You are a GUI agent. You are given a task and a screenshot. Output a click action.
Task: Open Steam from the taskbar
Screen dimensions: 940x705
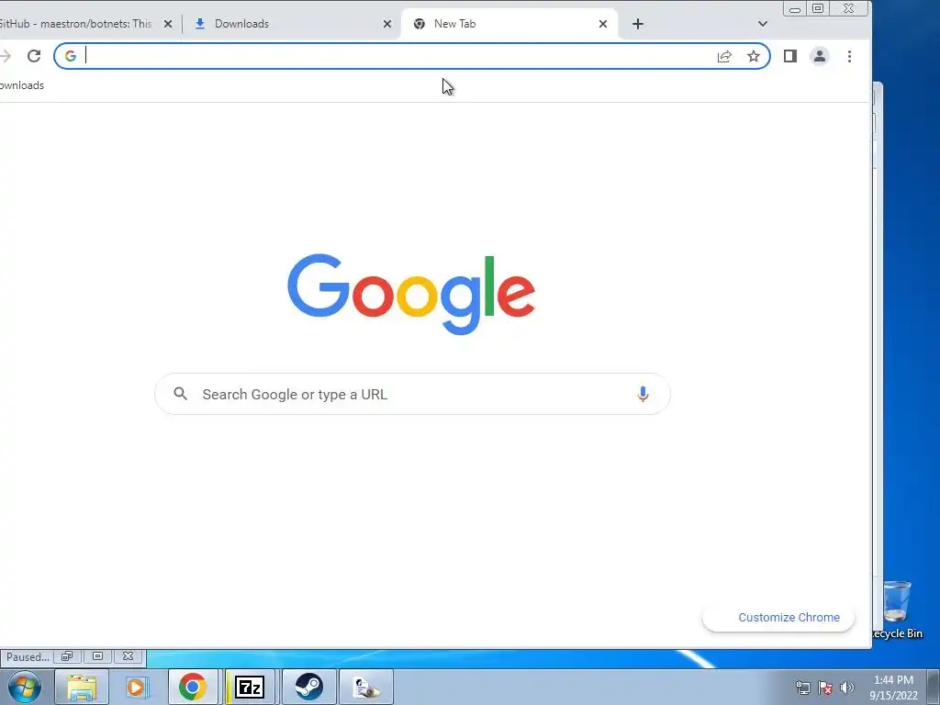[308, 687]
